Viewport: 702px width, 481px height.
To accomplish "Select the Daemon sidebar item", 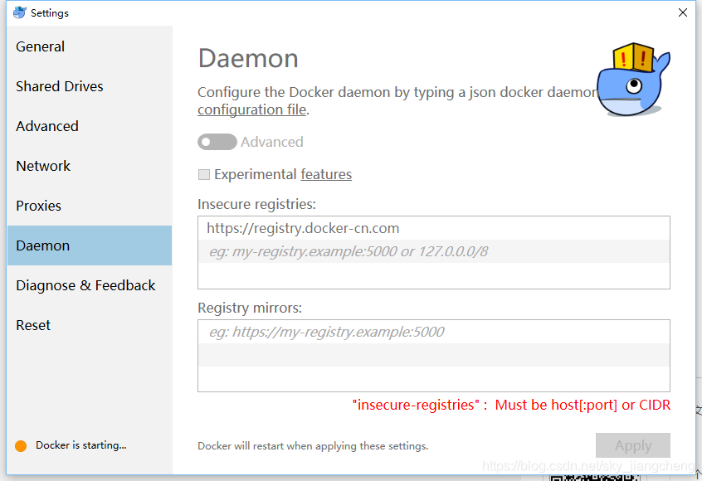I will tap(90, 245).
